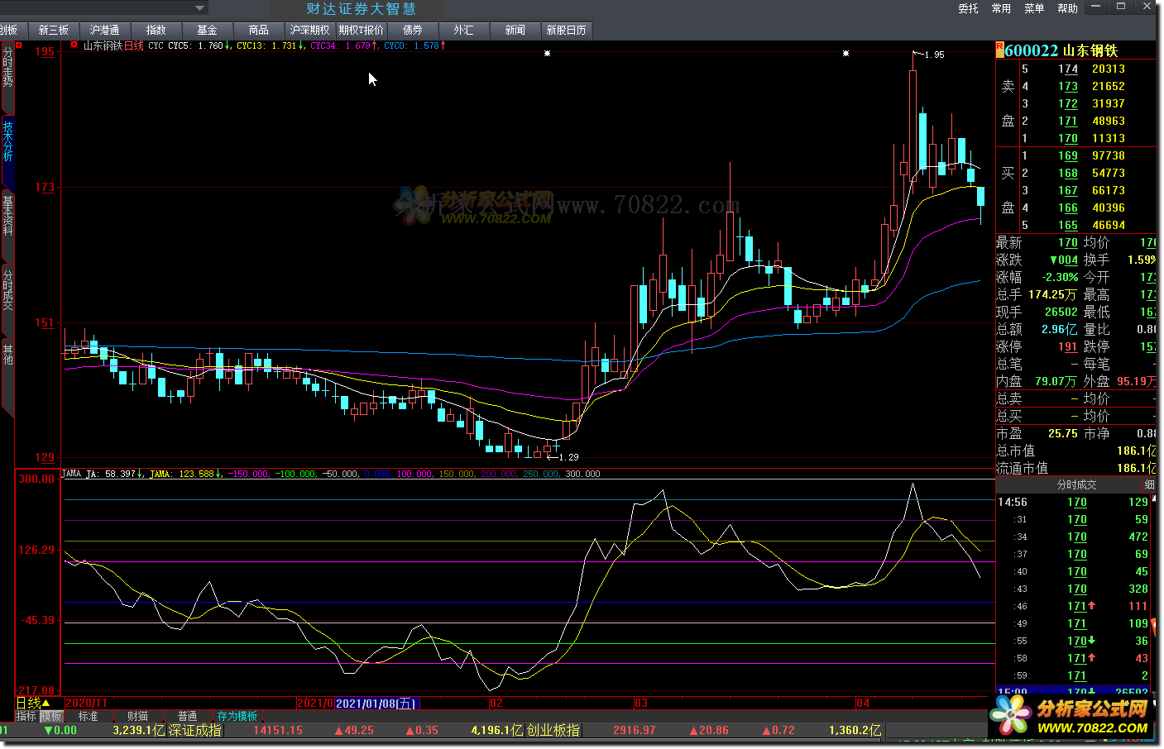Click buy level 1 price 169
1164x749 pixels.
point(1068,155)
